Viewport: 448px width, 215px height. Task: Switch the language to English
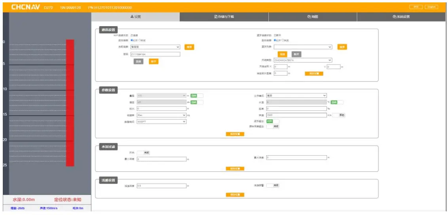431,7
